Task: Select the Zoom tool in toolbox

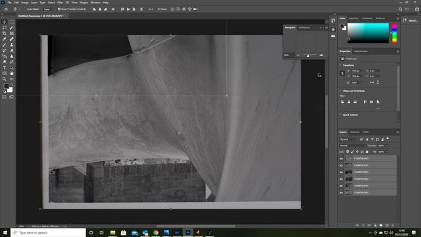Action: pos(5,79)
